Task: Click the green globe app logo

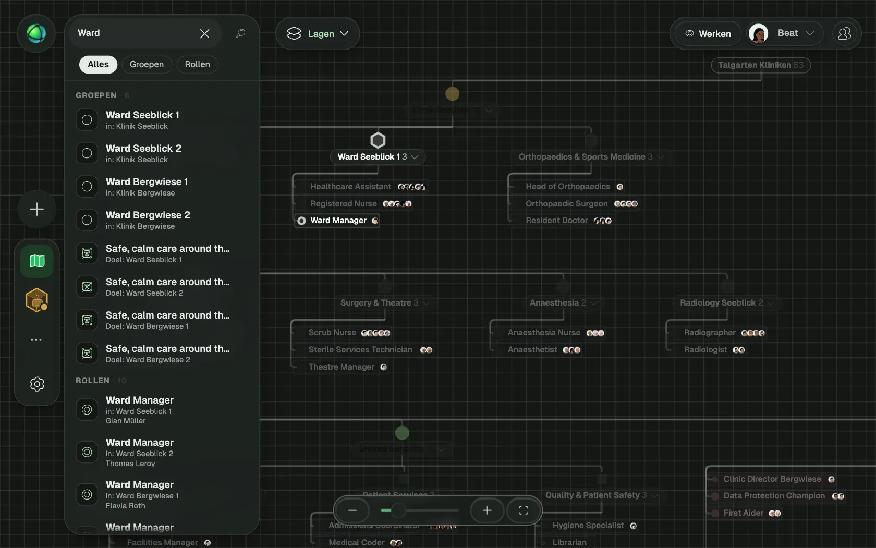Action: click(36, 33)
